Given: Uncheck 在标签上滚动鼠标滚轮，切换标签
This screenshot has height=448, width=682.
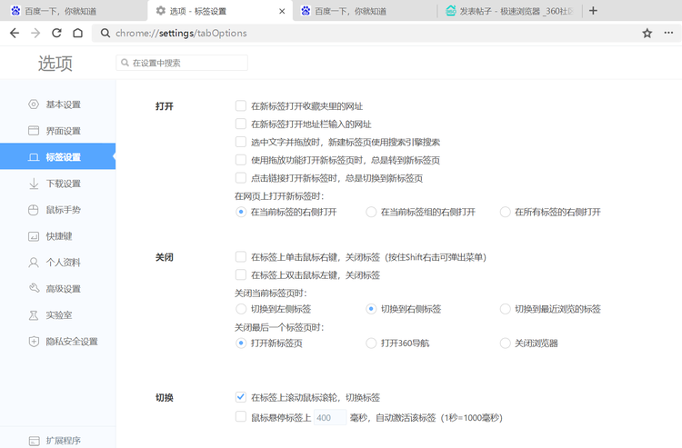Looking at the screenshot, I should coord(241,397).
